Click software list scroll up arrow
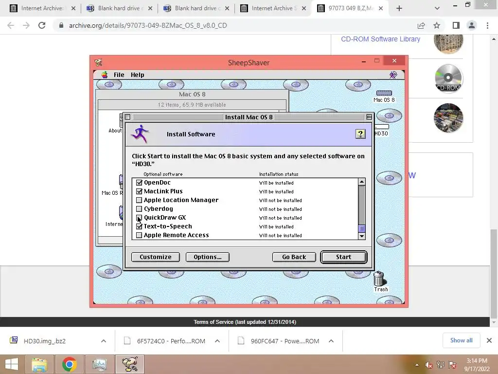This screenshot has width=498, height=374. (362, 182)
